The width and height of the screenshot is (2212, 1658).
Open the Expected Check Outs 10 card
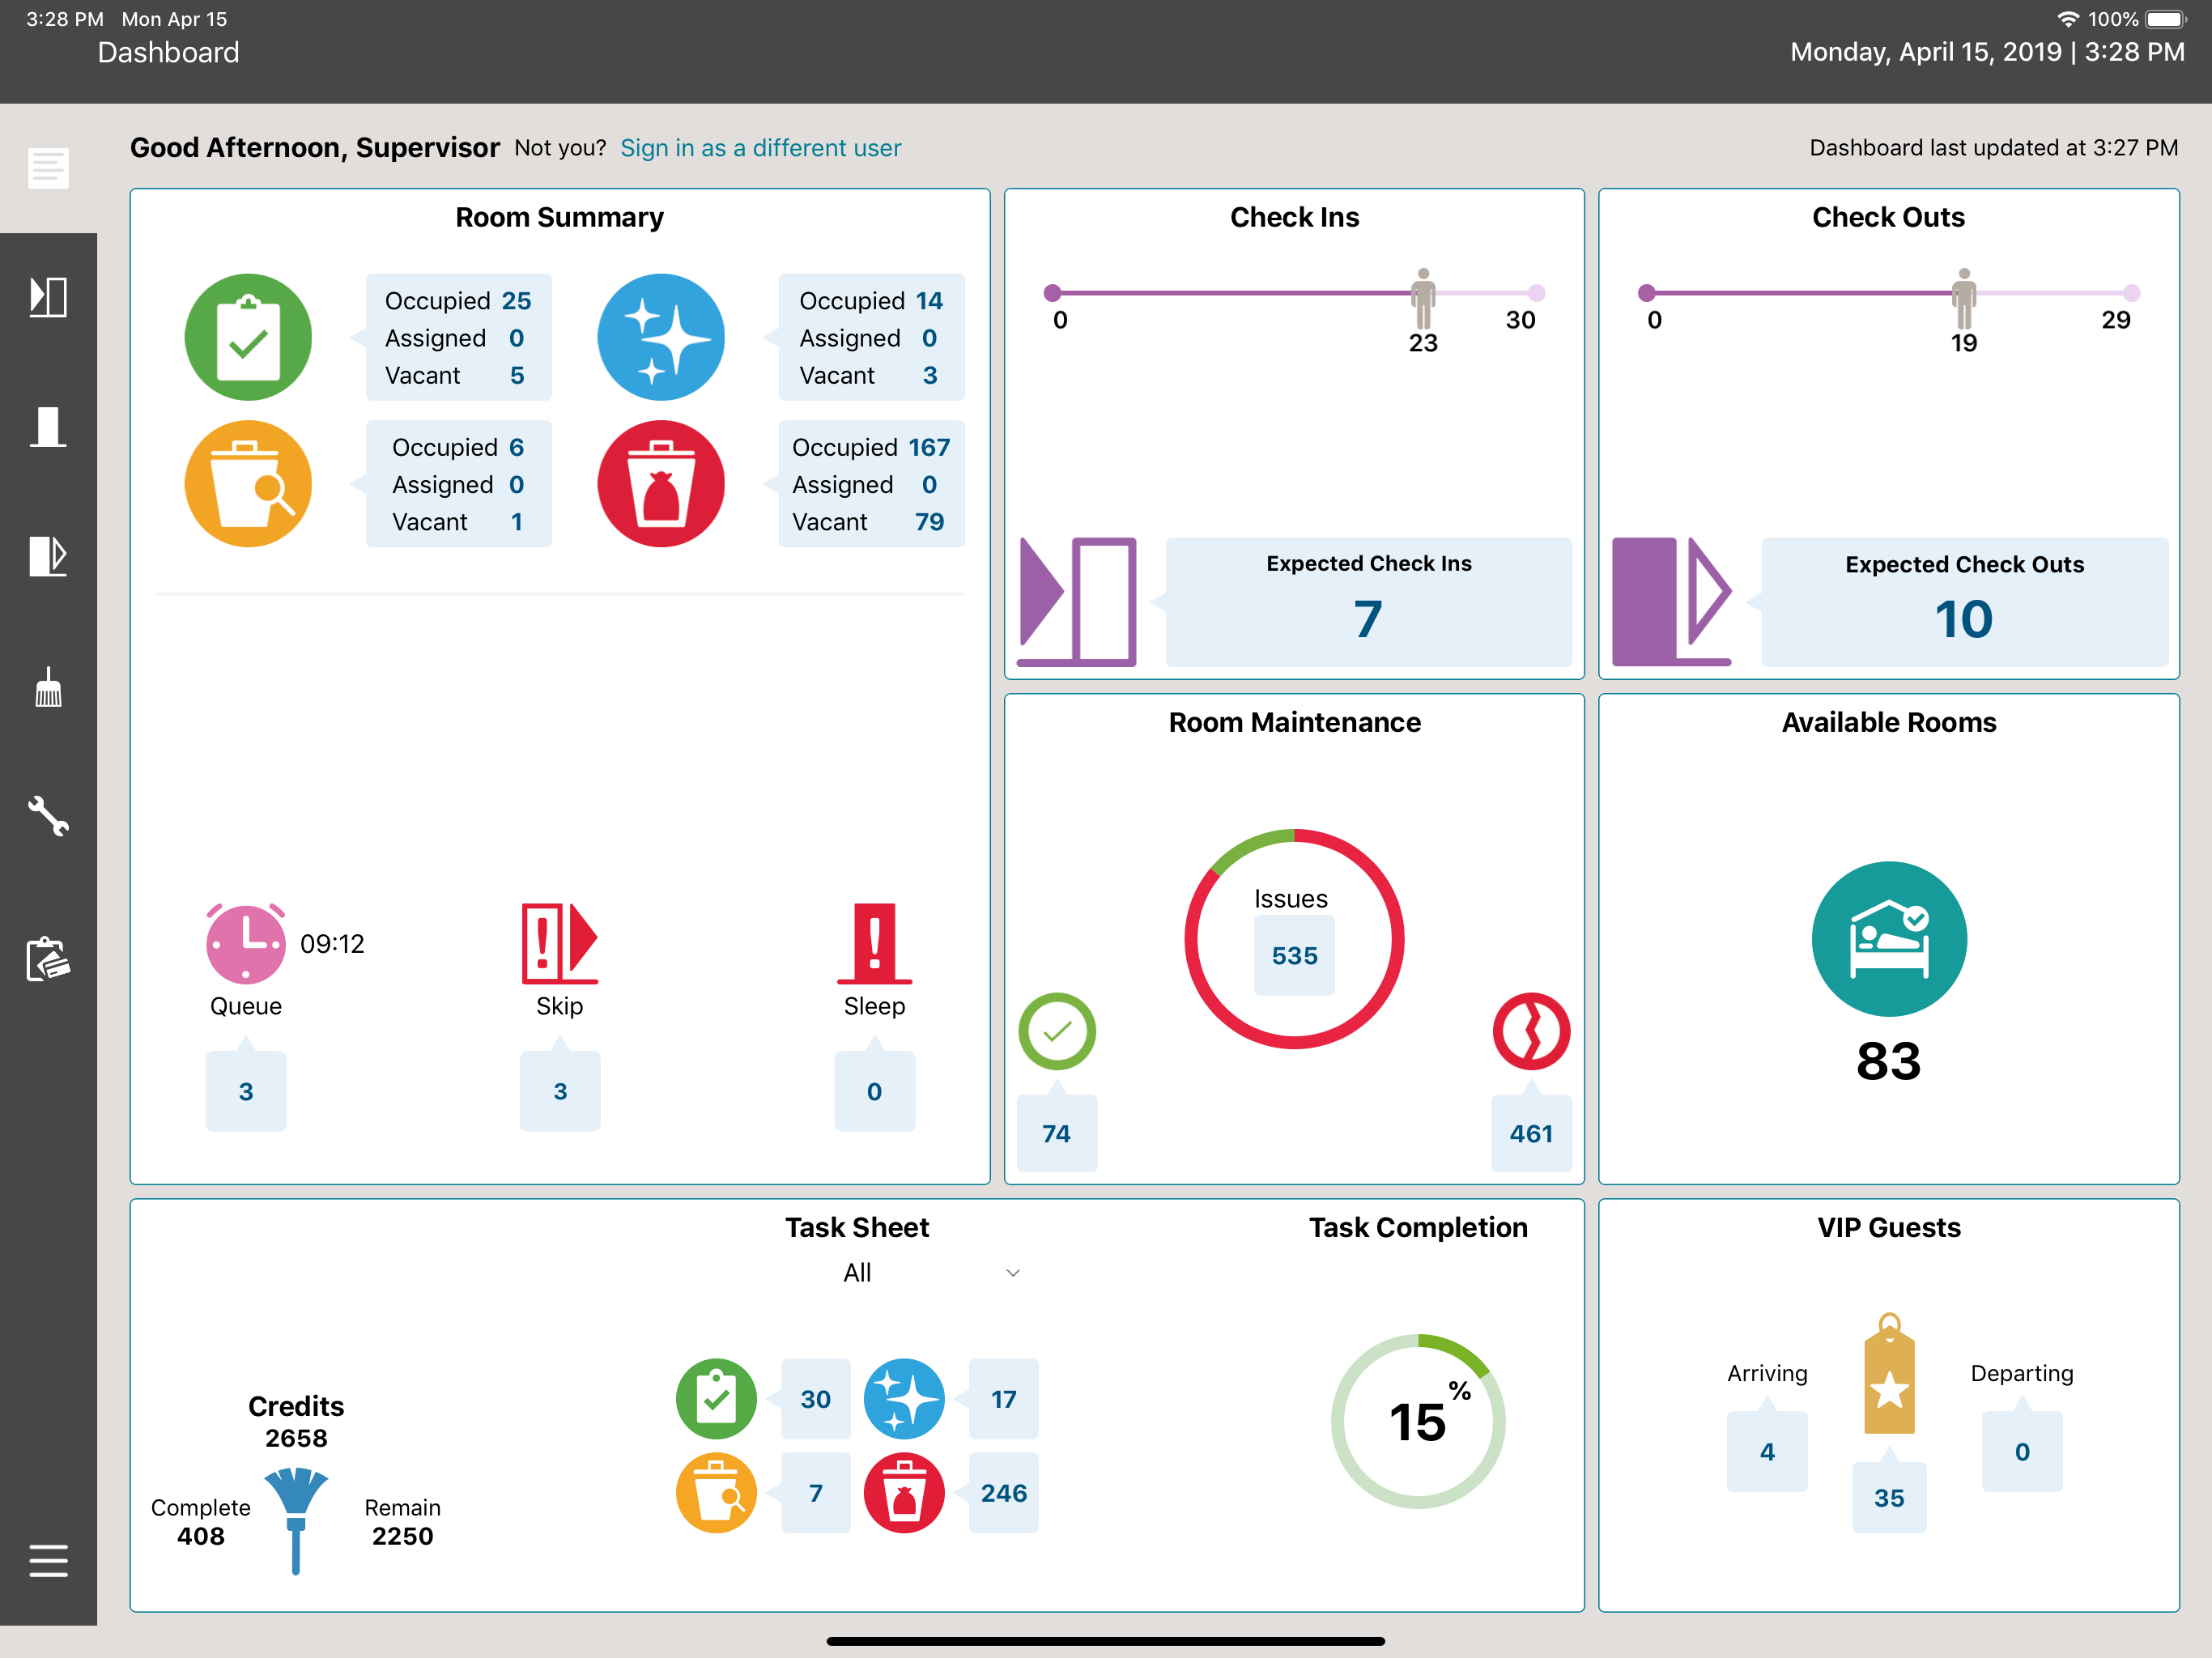click(x=1964, y=602)
